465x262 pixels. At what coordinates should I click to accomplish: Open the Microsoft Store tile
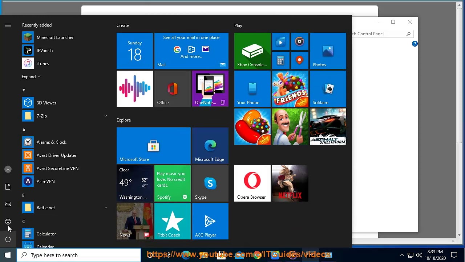154,146
